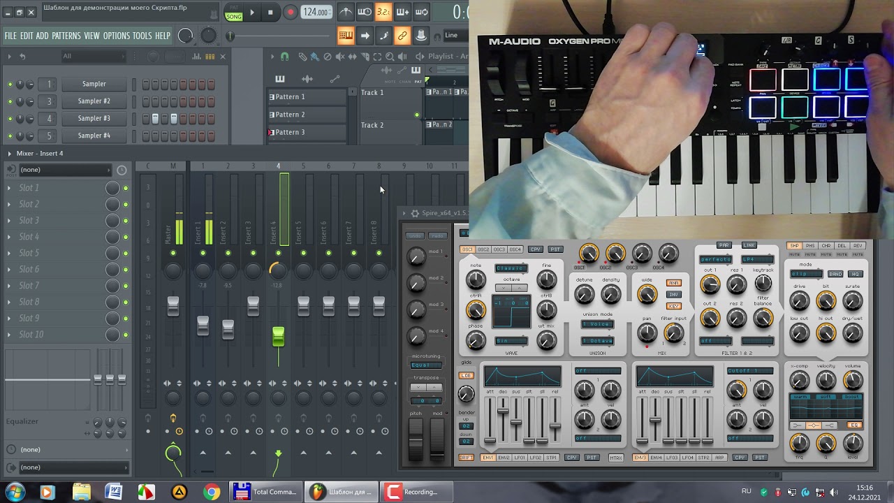
Task: Switch PAT/SONG mode toggle
Action: pos(234,13)
